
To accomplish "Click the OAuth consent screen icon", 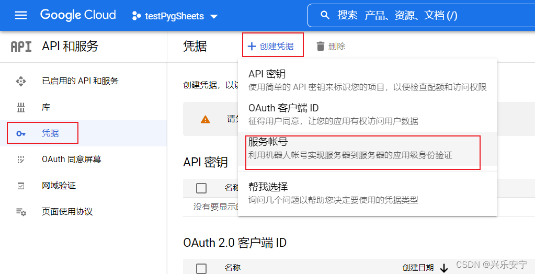I will pyautogui.click(x=21, y=159).
